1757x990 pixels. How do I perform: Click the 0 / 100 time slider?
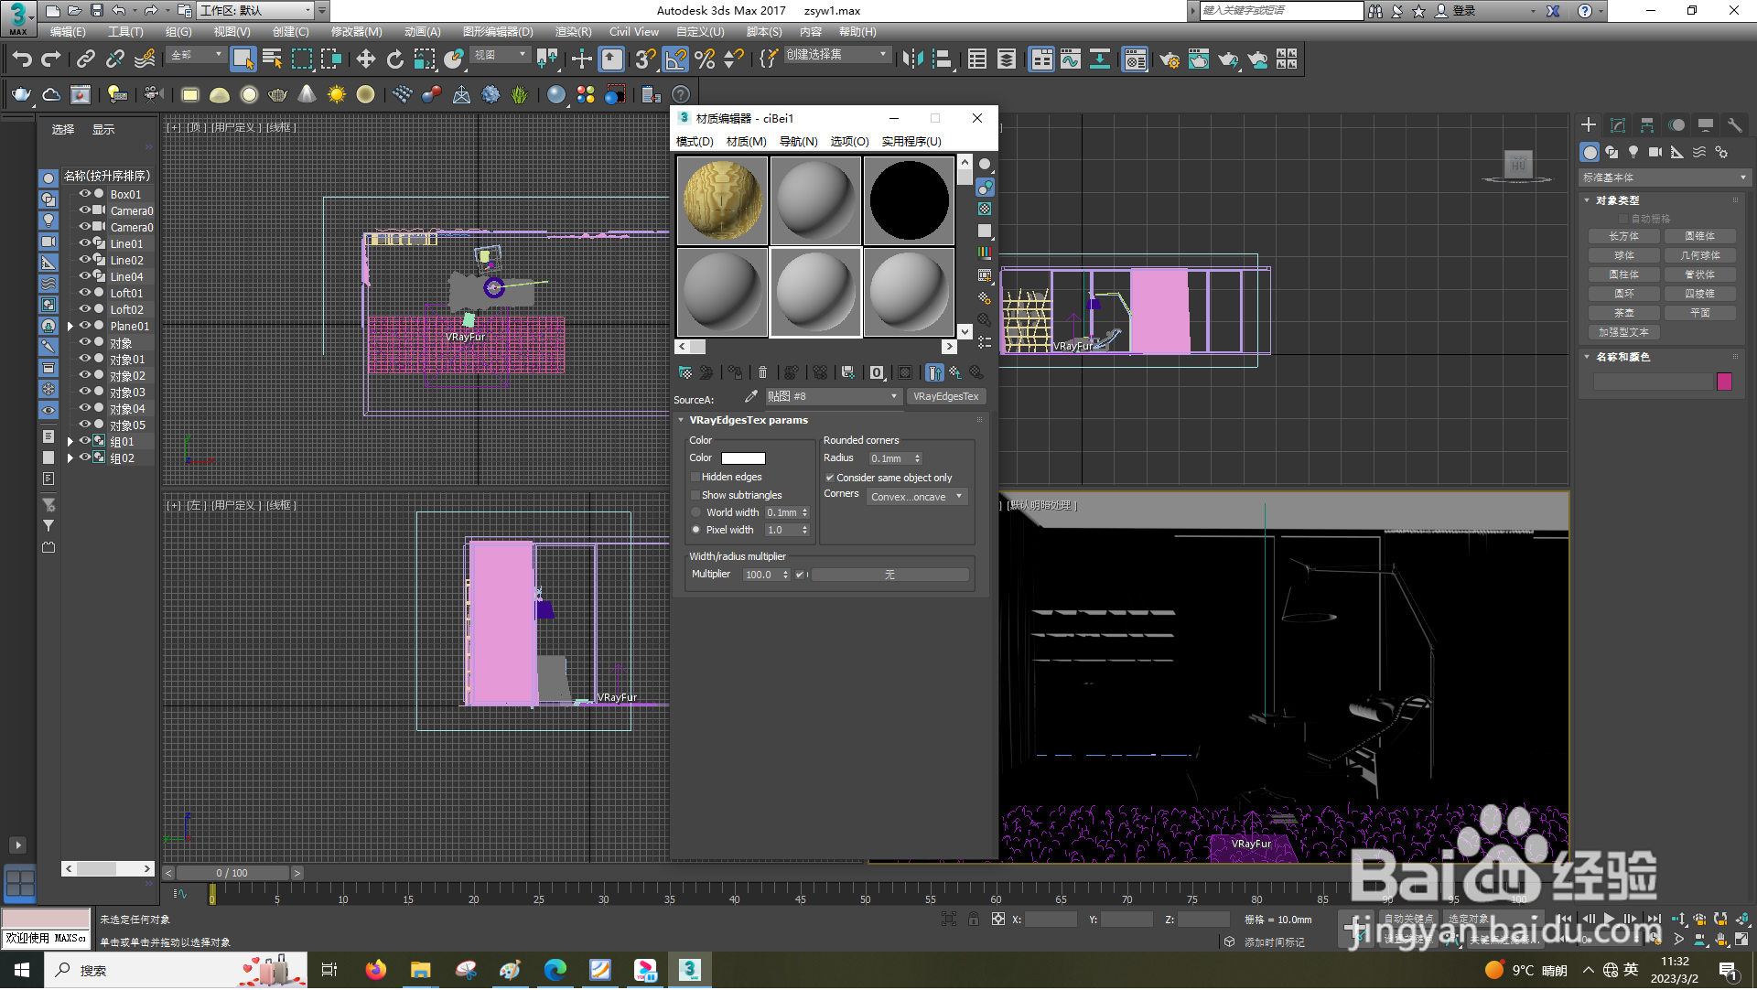click(232, 874)
